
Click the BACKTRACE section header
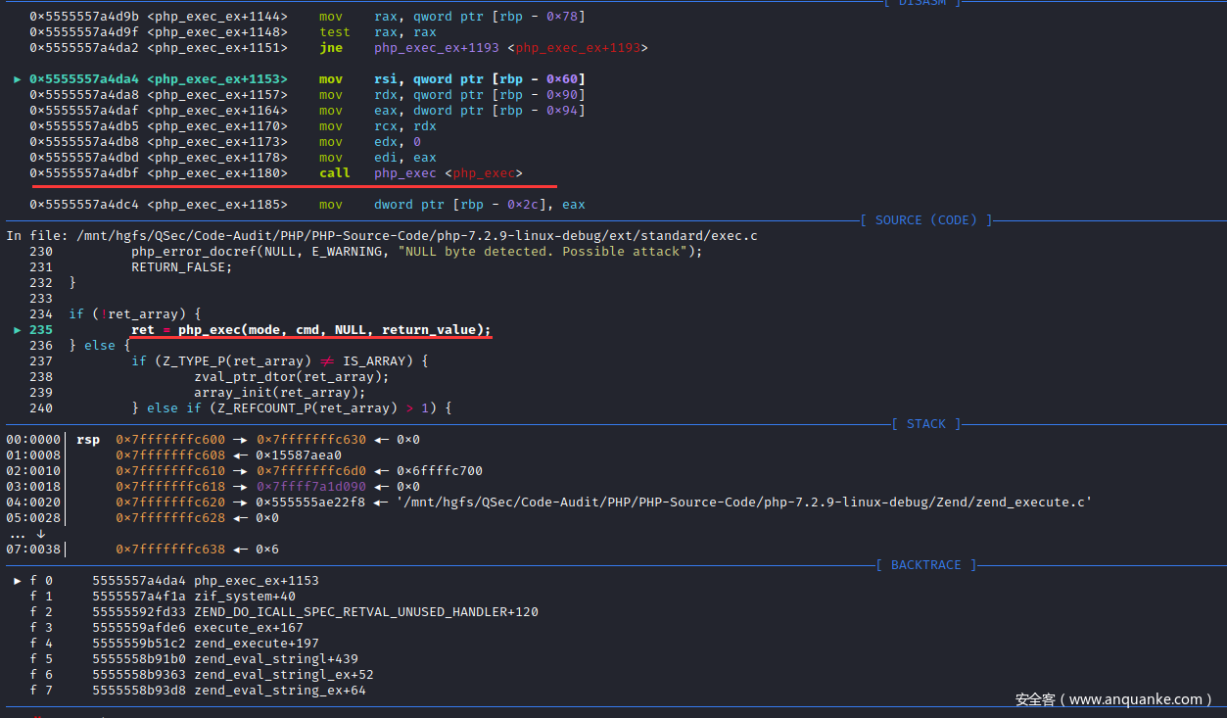coord(925,565)
